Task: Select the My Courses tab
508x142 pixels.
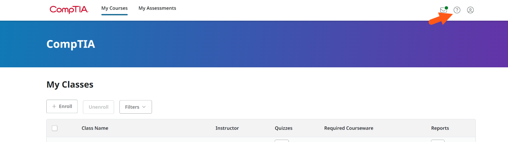Action: click(x=114, y=8)
